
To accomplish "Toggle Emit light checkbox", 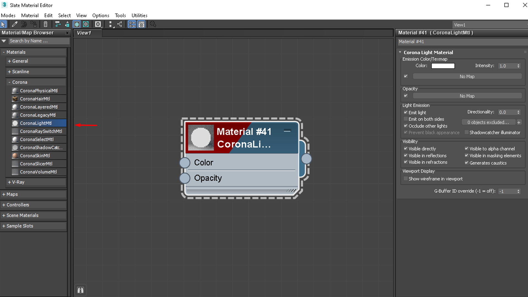I will click(406, 112).
